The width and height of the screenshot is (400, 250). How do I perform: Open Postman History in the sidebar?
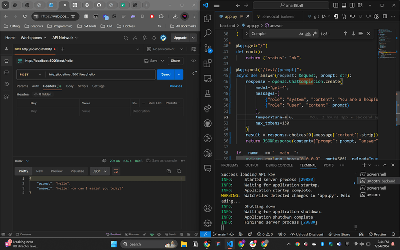[x=6, y=84]
